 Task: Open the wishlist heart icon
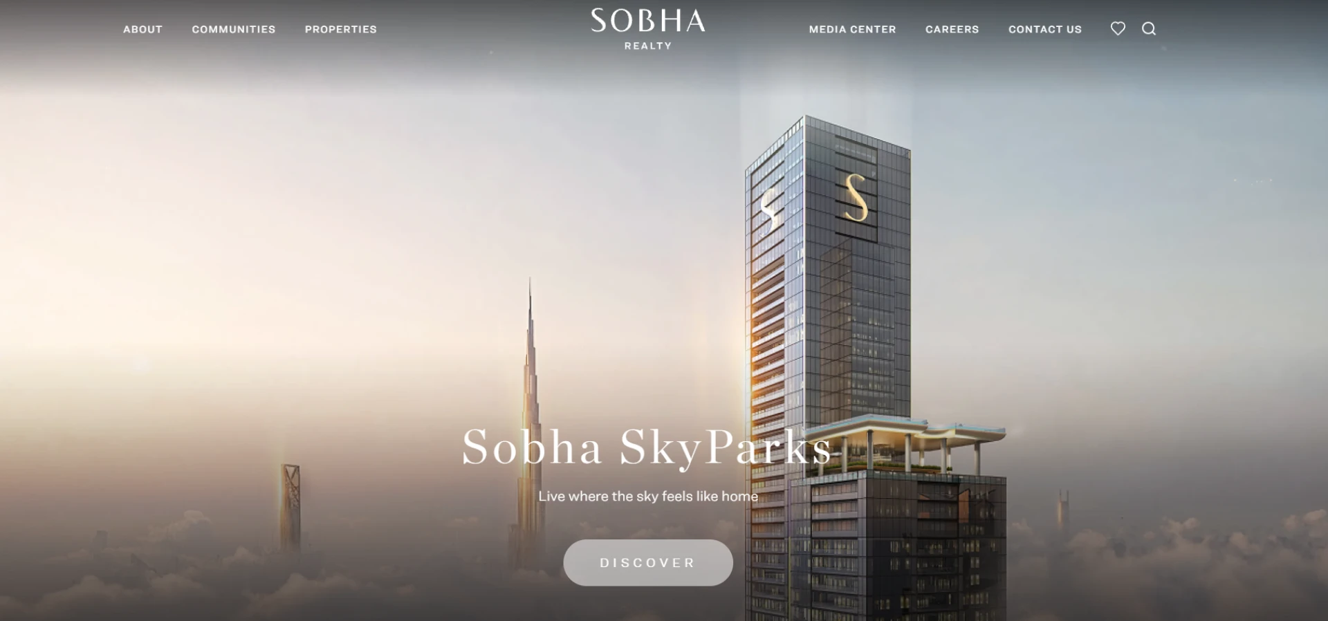coord(1118,28)
